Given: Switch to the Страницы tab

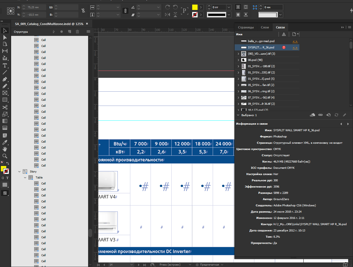Looking at the screenshot, I should pyautogui.click(x=246, y=27).
